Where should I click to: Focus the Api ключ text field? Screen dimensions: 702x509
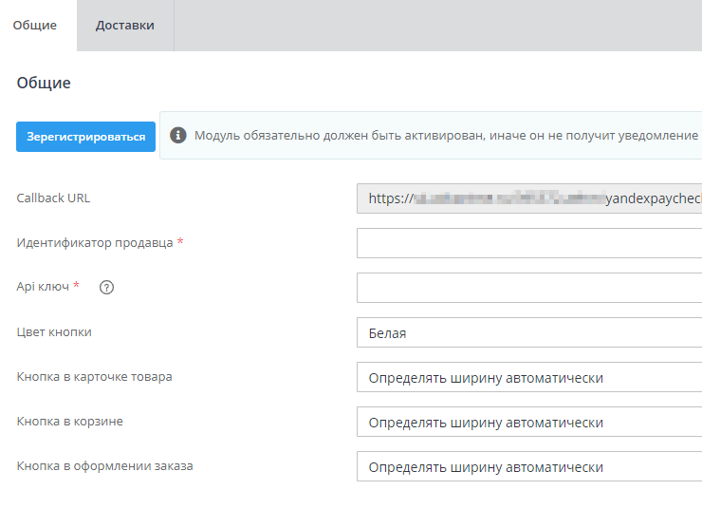(529, 288)
